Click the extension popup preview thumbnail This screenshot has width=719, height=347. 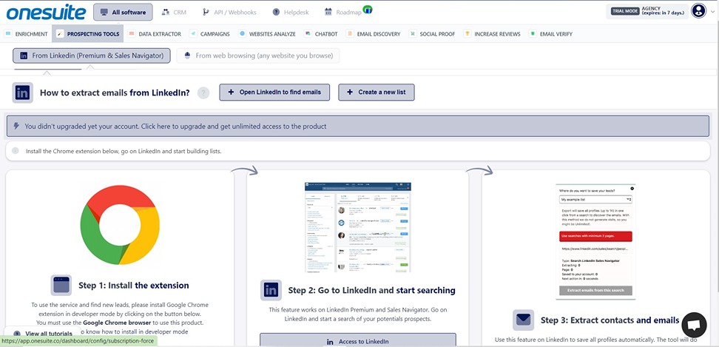tap(595, 242)
